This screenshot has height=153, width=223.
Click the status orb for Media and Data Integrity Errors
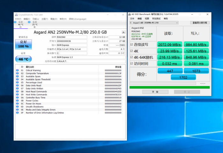(17, 110)
